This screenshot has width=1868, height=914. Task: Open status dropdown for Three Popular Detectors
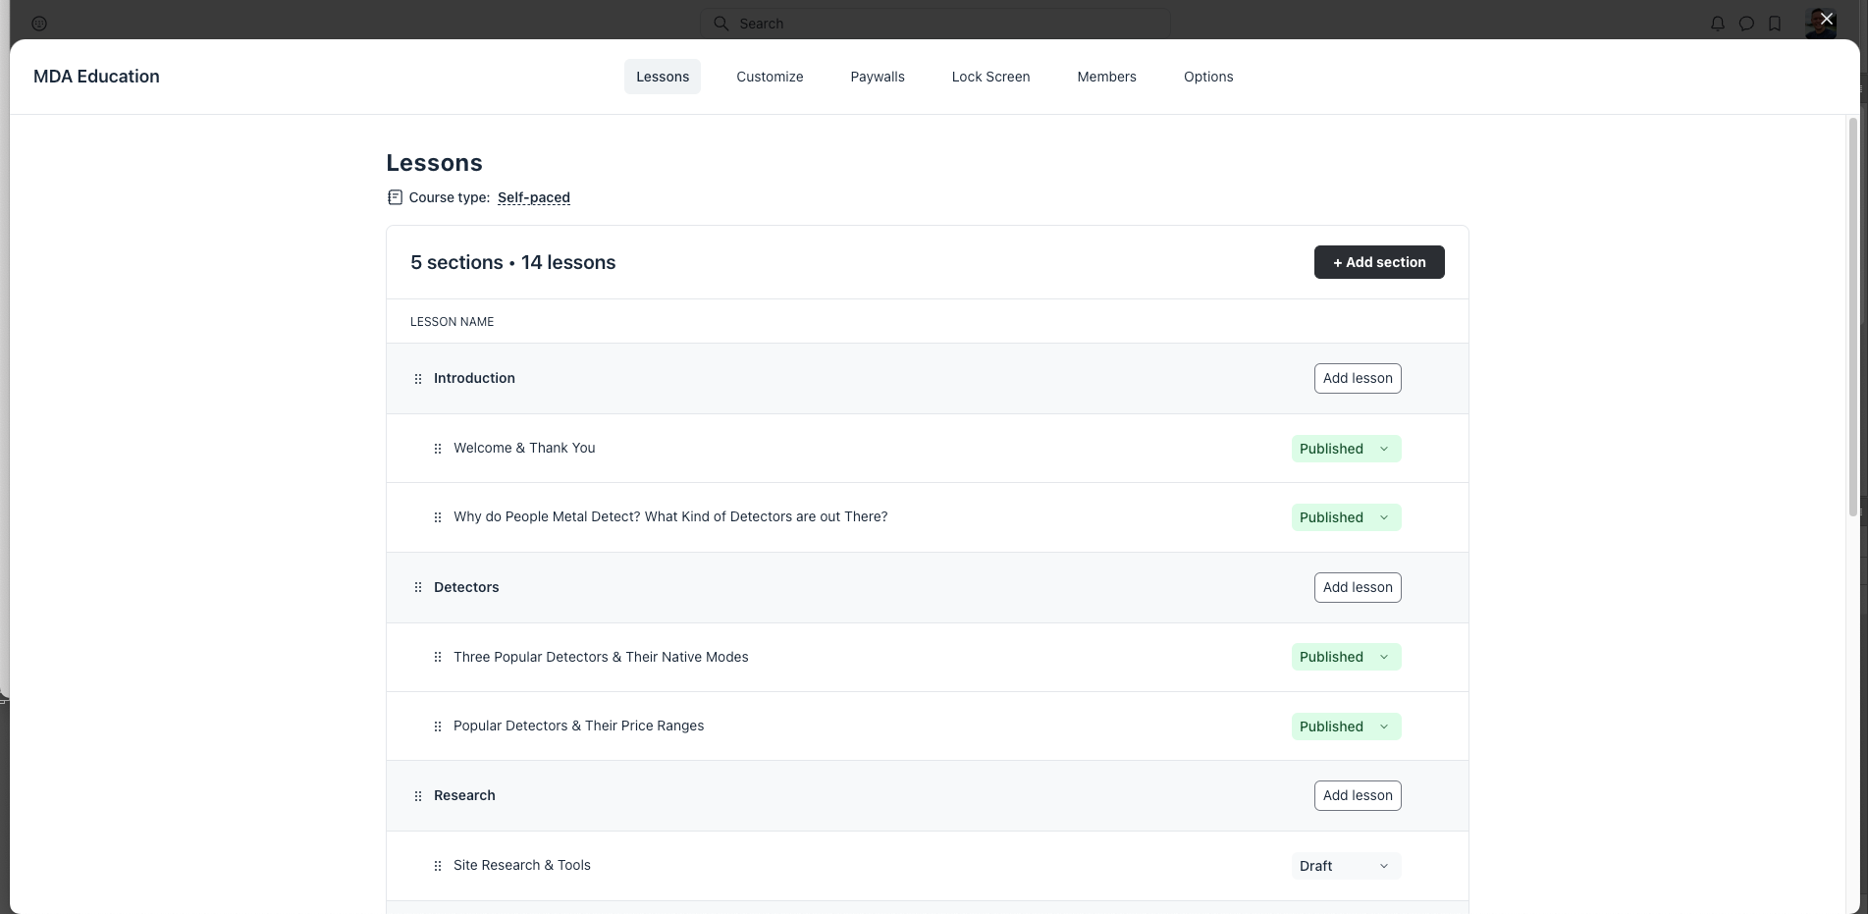click(1346, 657)
